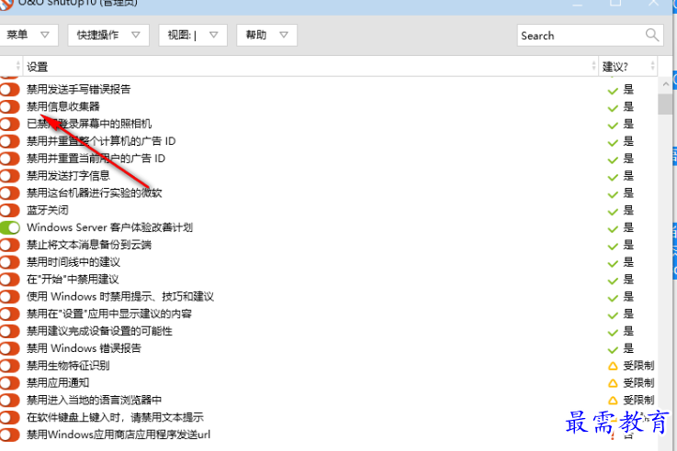This screenshot has height=451, width=677.
Task: Toggle 禁用进入当地的语言浏览器中 switch
Action: click(x=9, y=401)
